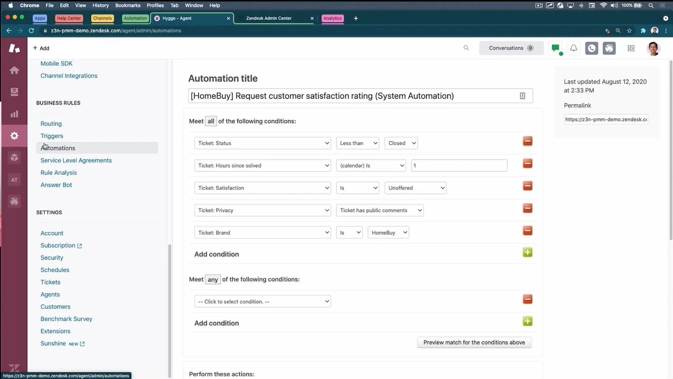Open Chrome extensions puzzle icon
This screenshot has height=379, width=673.
point(643,30)
